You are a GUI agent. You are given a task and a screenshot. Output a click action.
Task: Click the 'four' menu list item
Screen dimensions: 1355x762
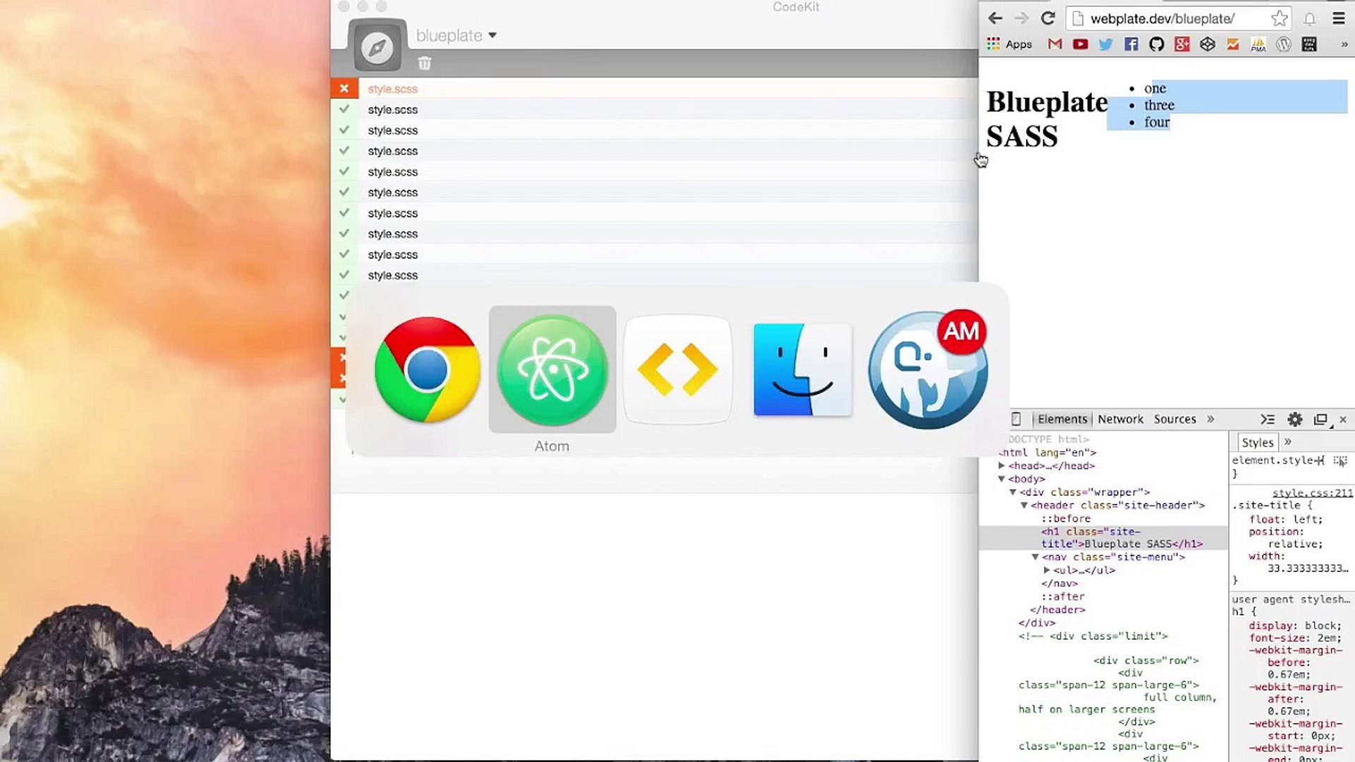(1157, 122)
